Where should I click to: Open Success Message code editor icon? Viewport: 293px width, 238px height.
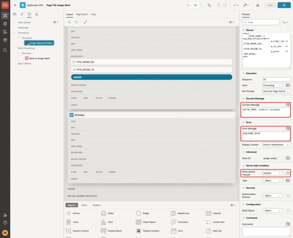tap(288, 105)
